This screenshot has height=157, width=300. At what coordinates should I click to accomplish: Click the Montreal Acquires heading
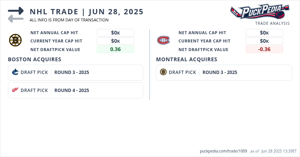click(186, 59)
